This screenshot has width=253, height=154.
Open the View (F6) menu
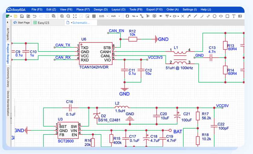pos(66,10)
